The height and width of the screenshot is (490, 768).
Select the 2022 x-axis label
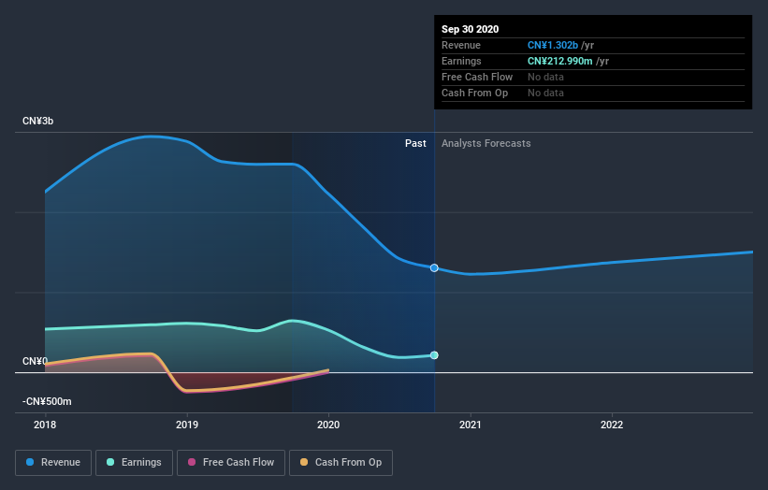[612, 425]
